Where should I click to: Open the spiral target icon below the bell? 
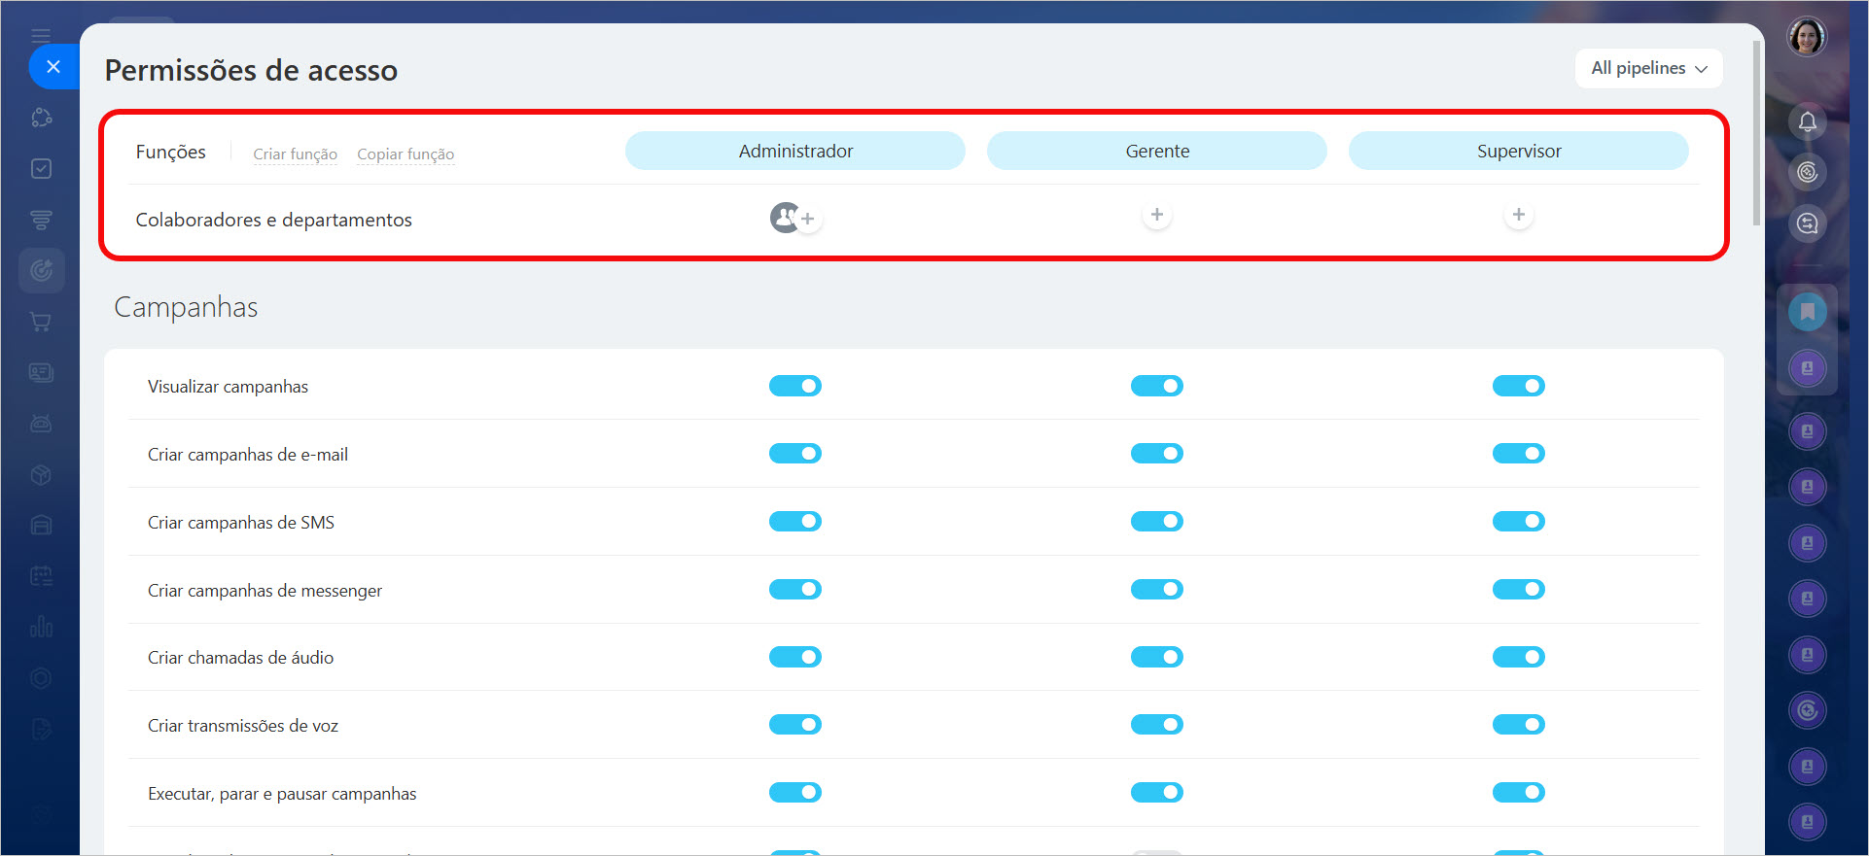pos(1807,173)
